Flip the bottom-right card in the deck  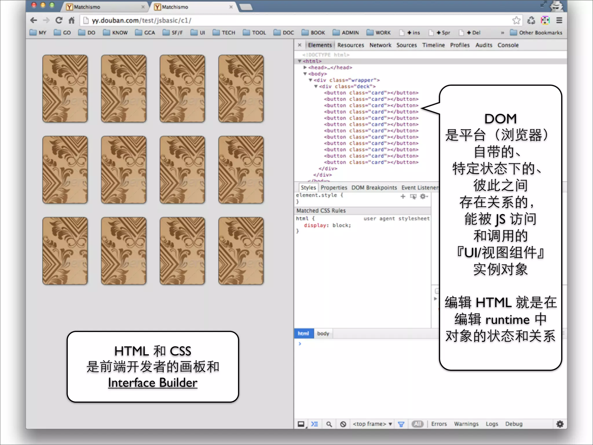[x=241, y=251]
